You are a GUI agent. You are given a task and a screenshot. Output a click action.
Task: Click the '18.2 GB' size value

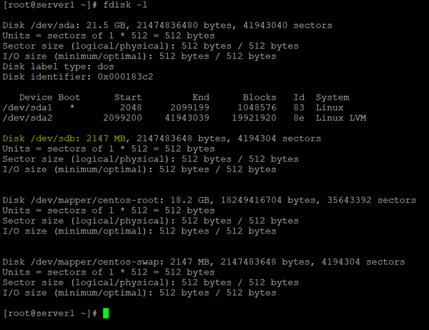point(190,200)
